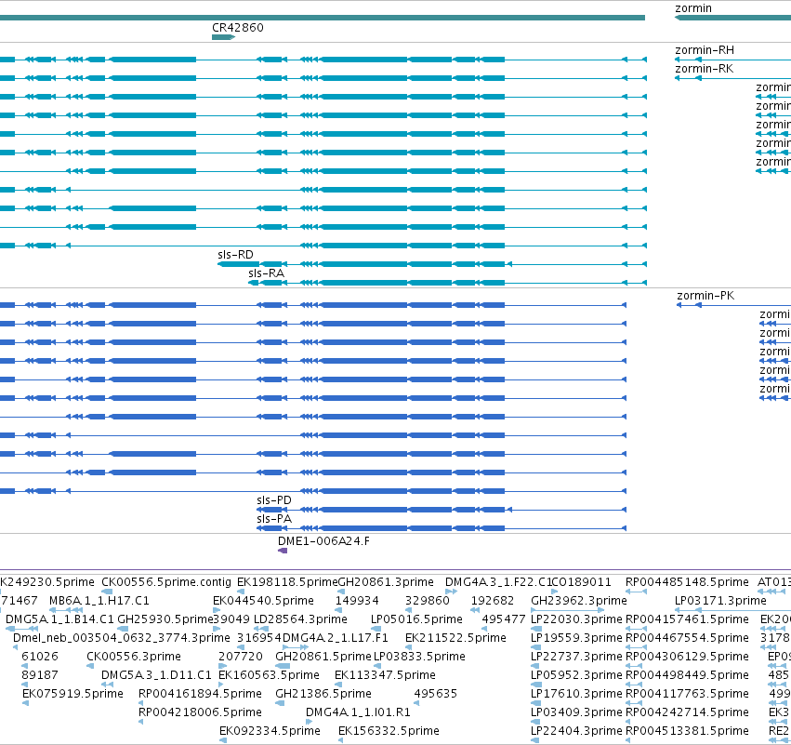Click LP22404.3prime EST label

pos(576,731)
